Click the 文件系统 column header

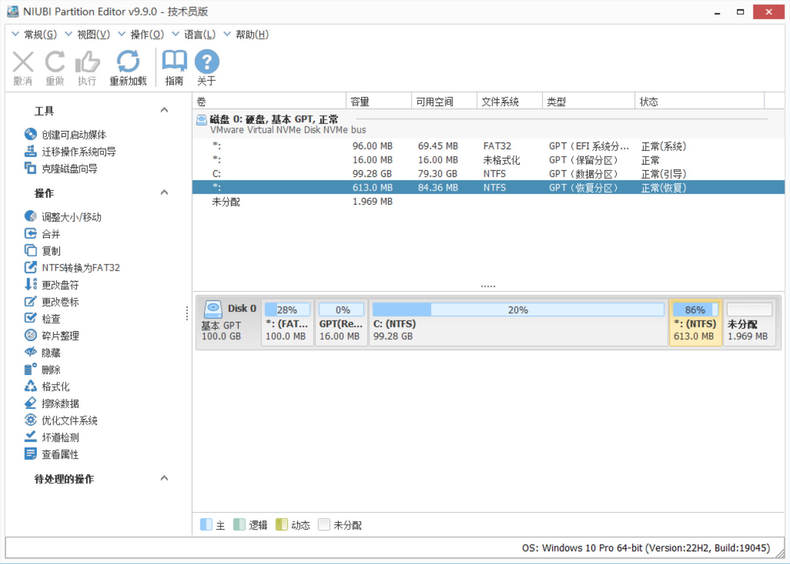510,102
